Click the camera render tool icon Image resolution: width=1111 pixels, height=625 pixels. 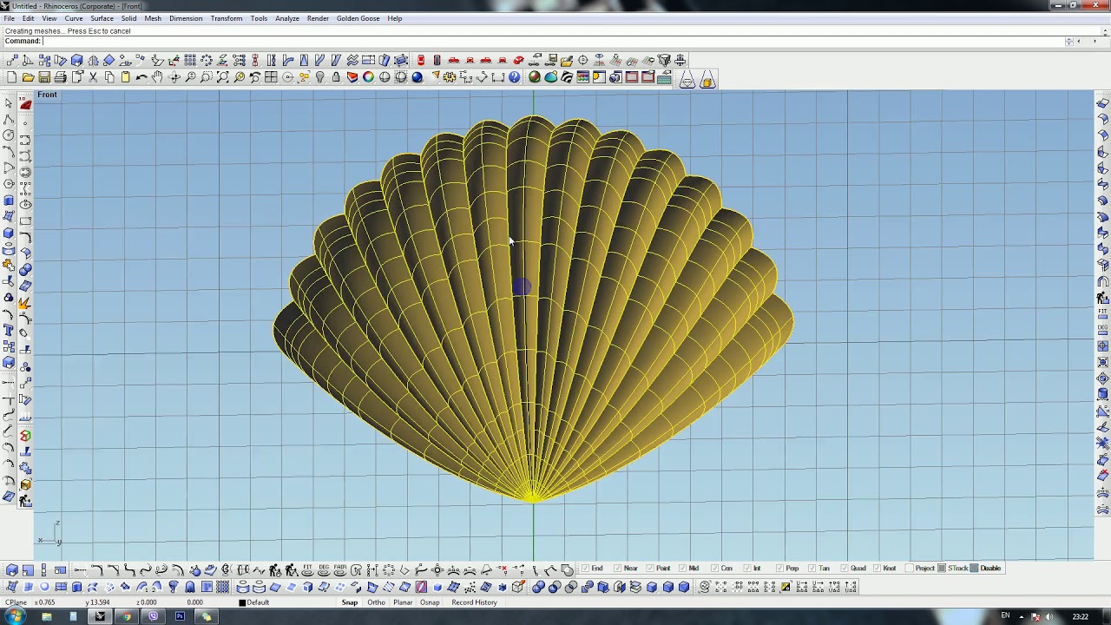click(x=615, y=78)
